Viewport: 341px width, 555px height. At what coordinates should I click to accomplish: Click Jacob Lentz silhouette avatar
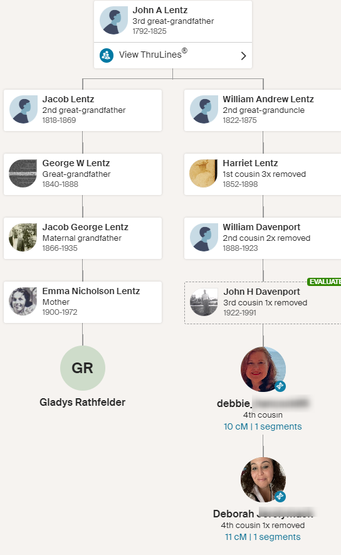click(x=23, y=109)
